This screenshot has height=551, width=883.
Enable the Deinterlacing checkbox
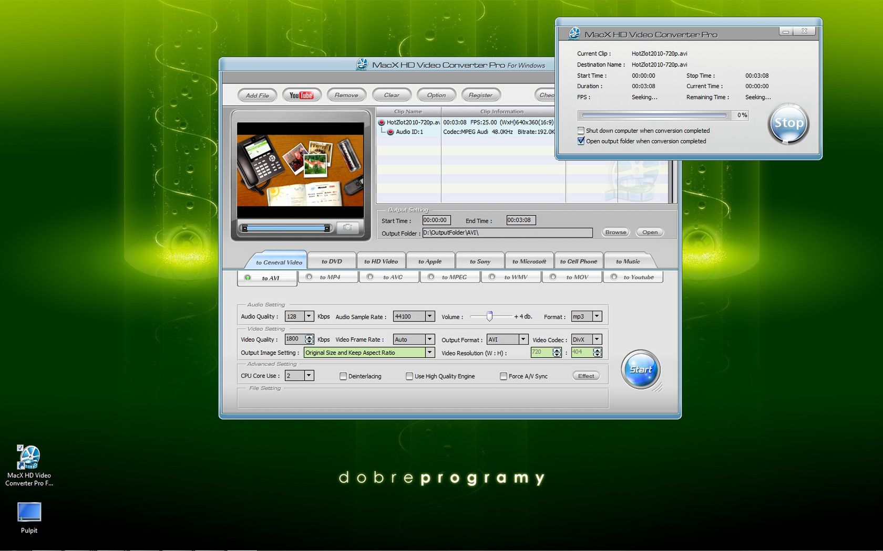(x=343, y=376)
